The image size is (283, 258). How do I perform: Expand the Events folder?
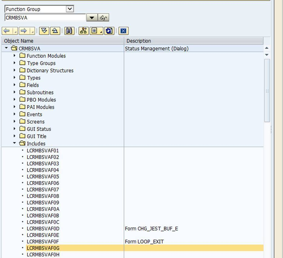[15, 114]
